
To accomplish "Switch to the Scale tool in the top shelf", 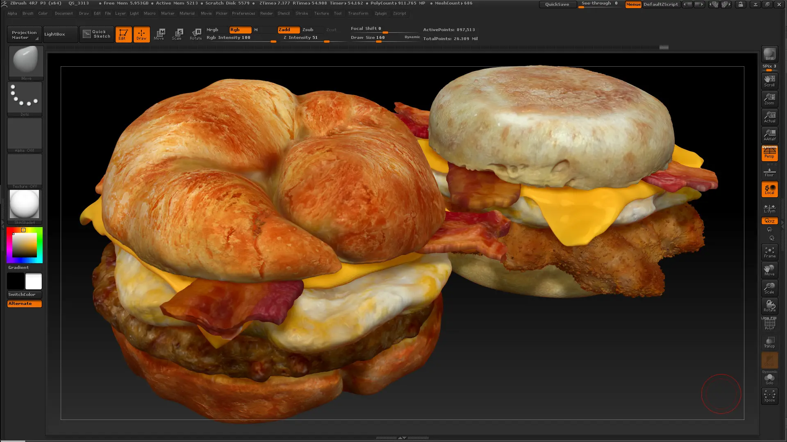I will [177, 34].
